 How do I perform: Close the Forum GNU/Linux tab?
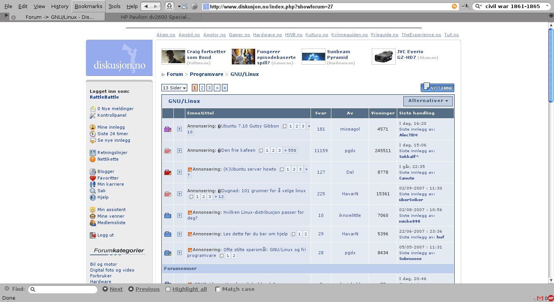[x=13, y=17]
